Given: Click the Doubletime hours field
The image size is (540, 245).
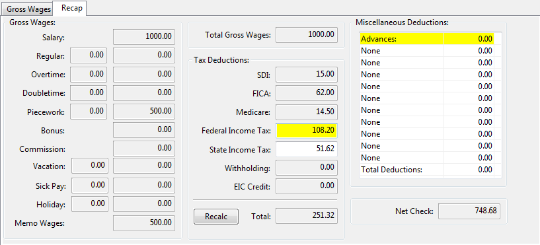Looking at the screenshot, I should pos(89,93).
